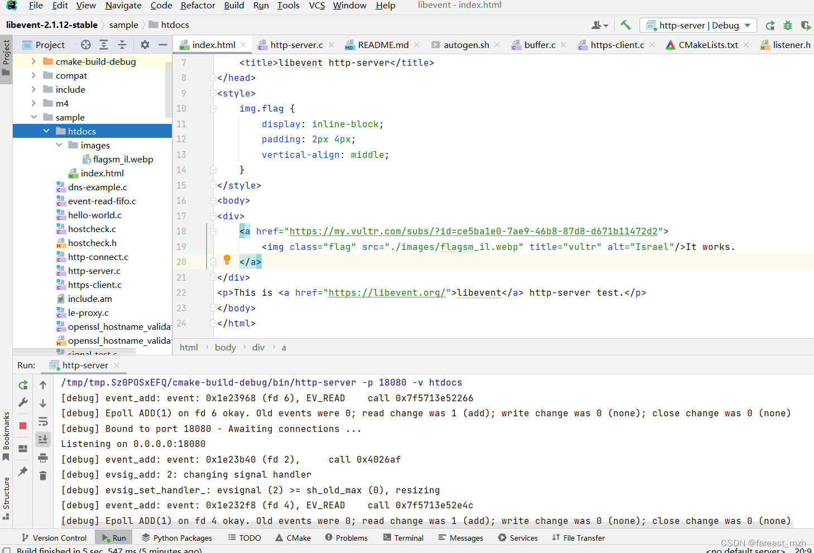Open the Terminal tool window

[404, 537]
